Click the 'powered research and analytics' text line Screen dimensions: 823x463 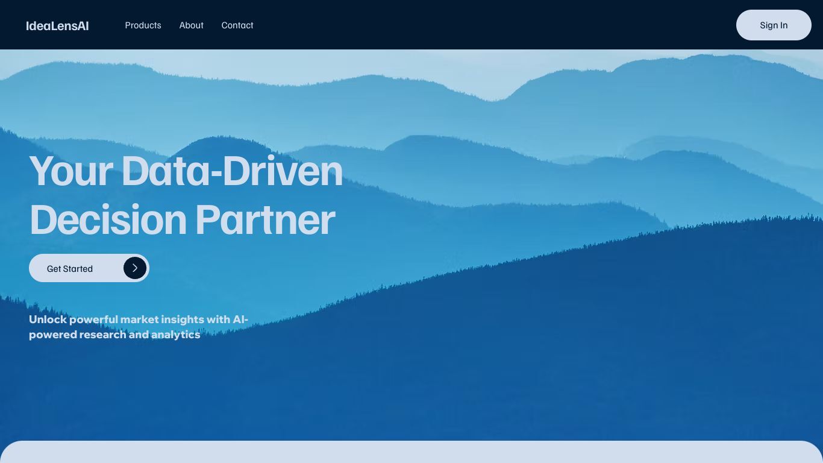coord(114,335)
